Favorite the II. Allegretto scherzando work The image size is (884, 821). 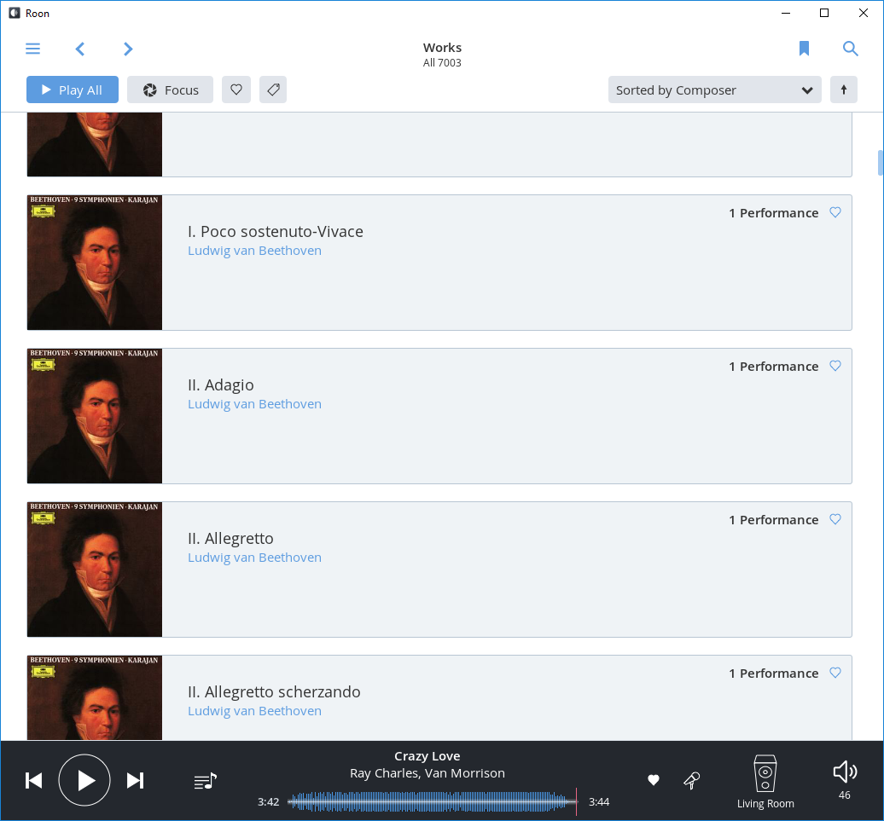[835, 673]
